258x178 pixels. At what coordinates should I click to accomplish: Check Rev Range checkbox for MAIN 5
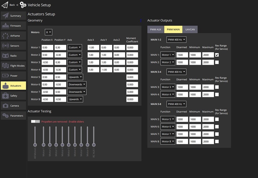(217, 119)
